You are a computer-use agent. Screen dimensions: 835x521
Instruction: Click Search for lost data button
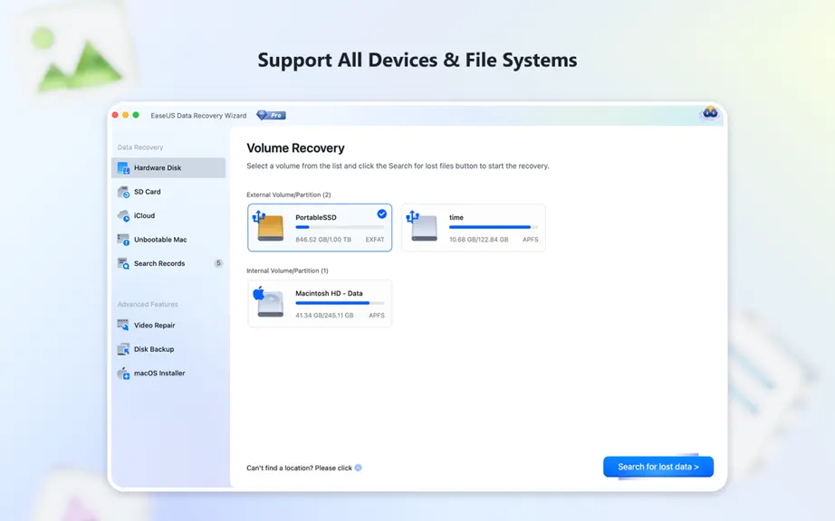click(658, 467)
